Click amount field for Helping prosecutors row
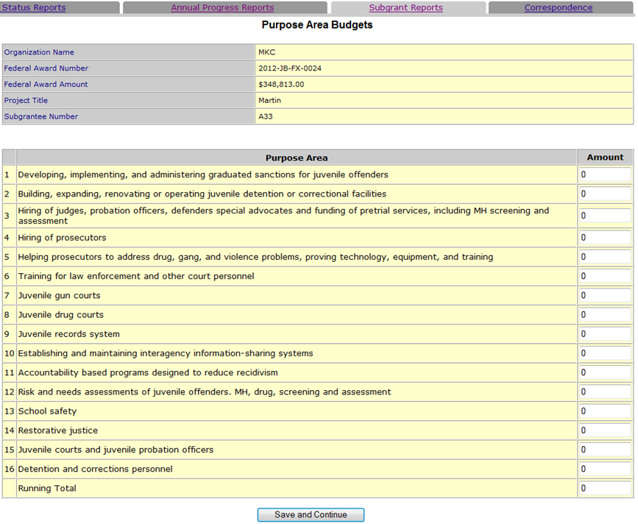638x524 pixels. [x=604, y=257]
